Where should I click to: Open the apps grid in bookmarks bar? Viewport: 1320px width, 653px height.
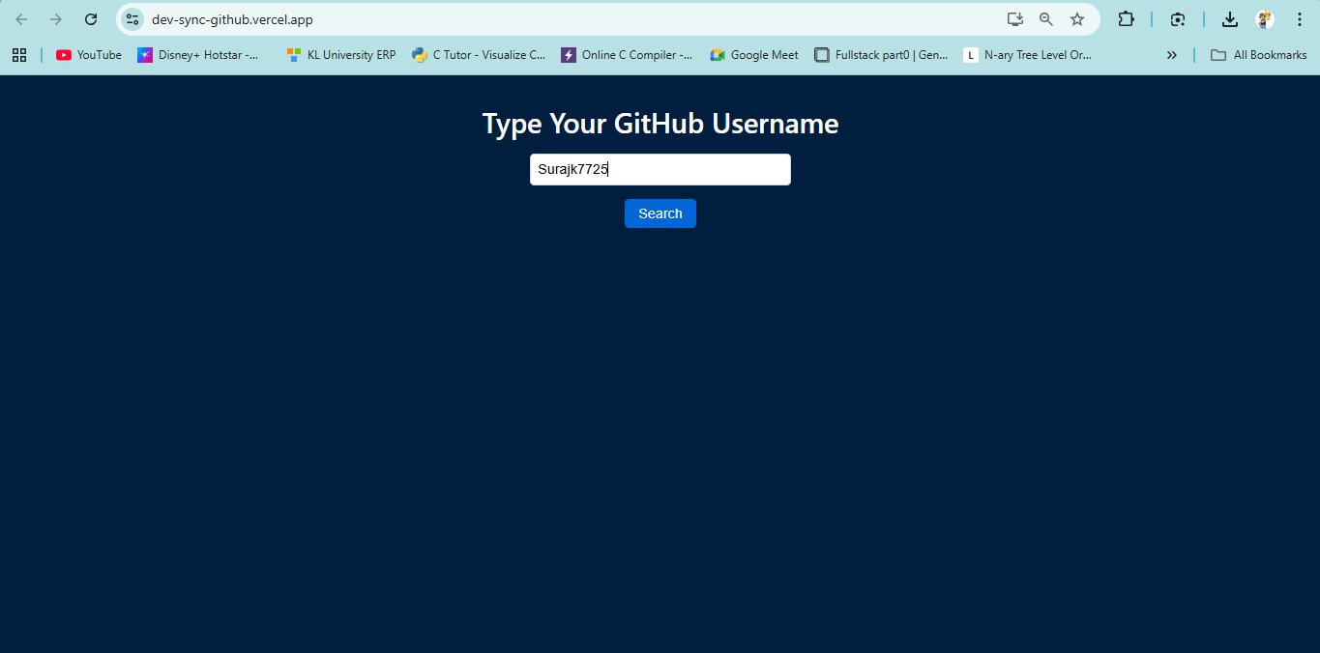pos(19,55)
